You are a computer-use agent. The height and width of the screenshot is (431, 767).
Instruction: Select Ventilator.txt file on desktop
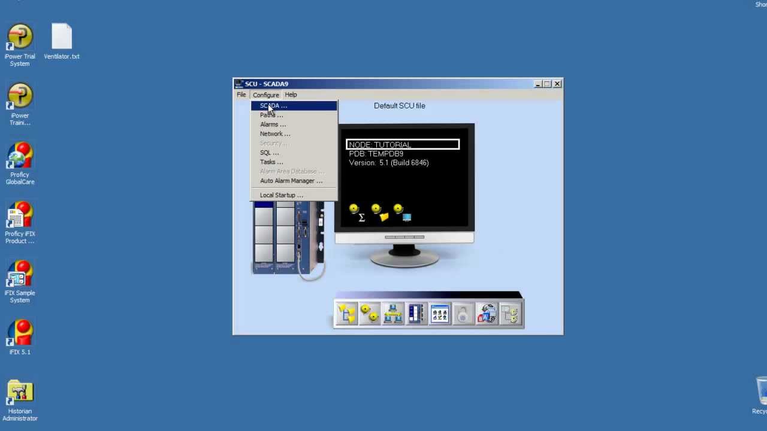pos(62,41)
